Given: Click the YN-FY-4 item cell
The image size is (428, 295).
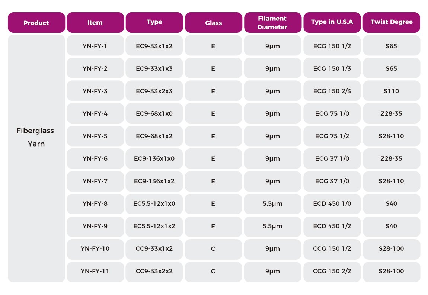Looking at the screenshot, I should [95, 114].
